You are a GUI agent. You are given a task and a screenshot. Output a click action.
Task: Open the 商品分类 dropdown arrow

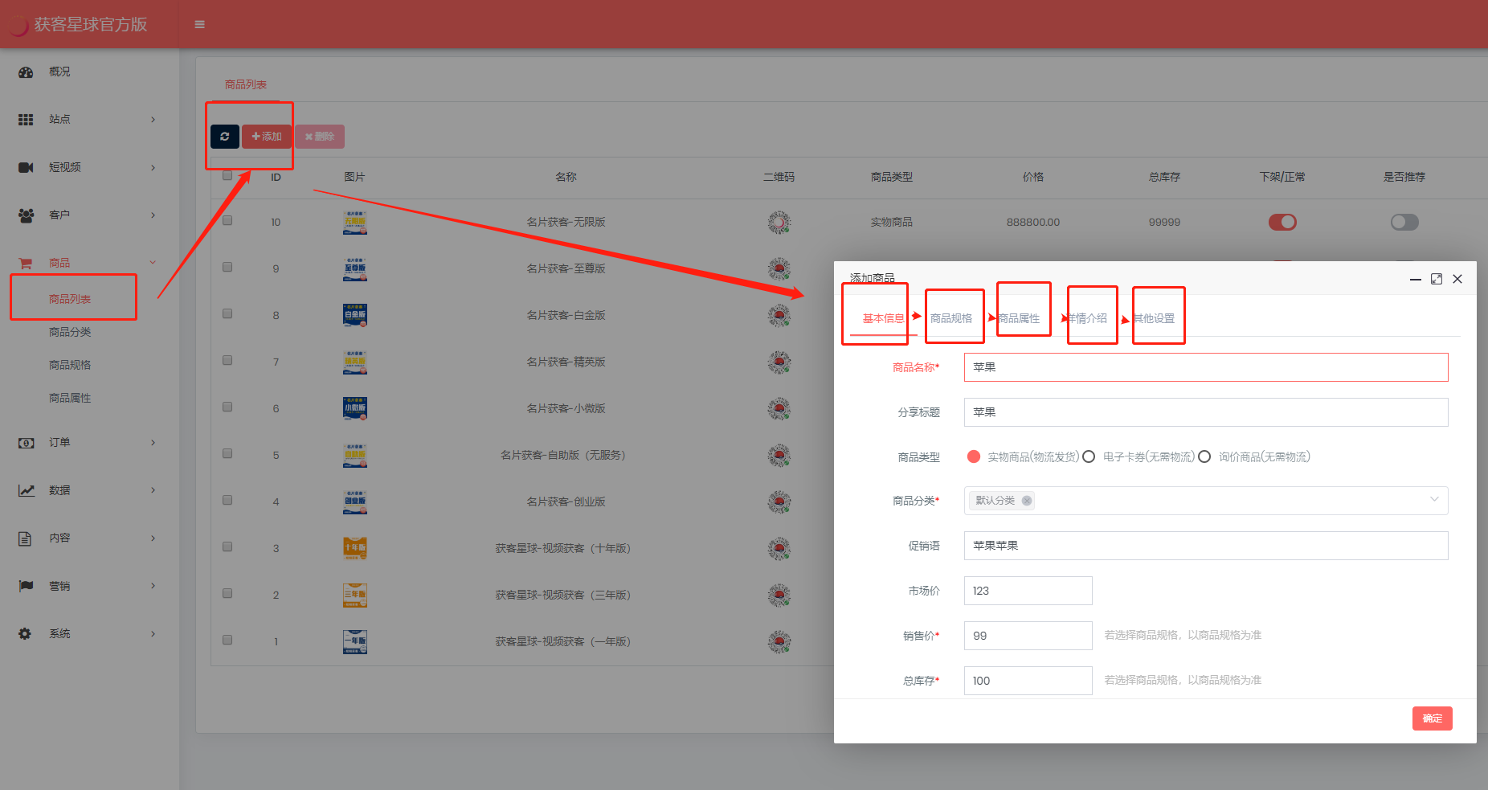pyautogui.click(x=1434, y=500)
